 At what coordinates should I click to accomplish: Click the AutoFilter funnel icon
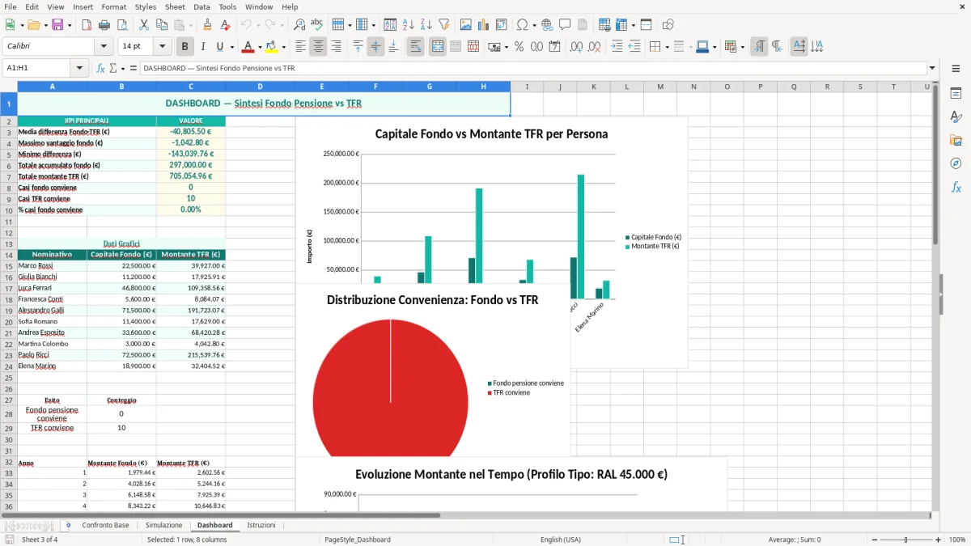[443, 25]
